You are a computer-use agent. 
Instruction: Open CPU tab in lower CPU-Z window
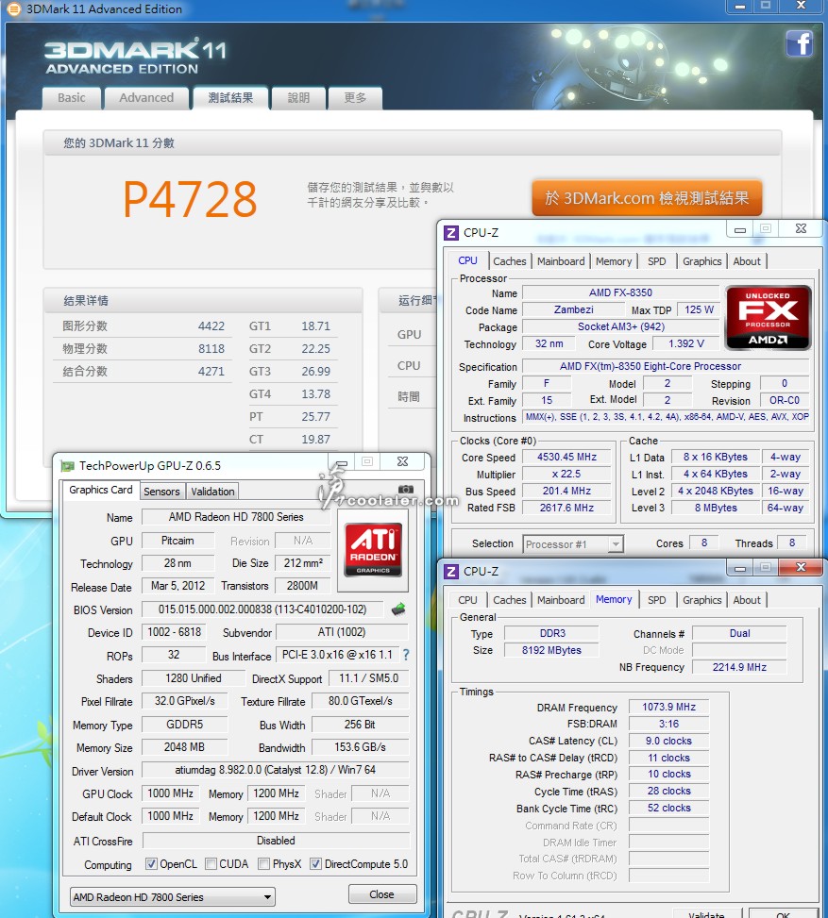coord(467,600)
